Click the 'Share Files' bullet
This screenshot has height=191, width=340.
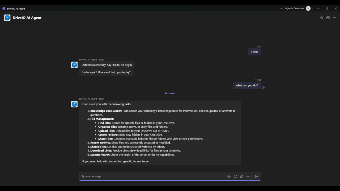click(x=151, y=139)
